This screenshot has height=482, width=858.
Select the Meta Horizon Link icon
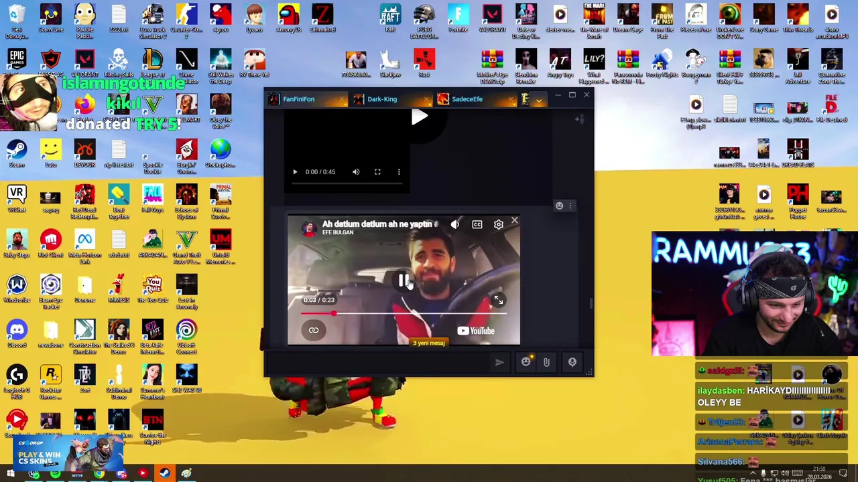click(84, 246)
